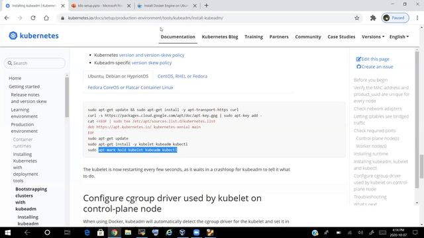This screenshot has height=238, width=424.
Task: Go to the browser home page
Action: pos(46,18)
